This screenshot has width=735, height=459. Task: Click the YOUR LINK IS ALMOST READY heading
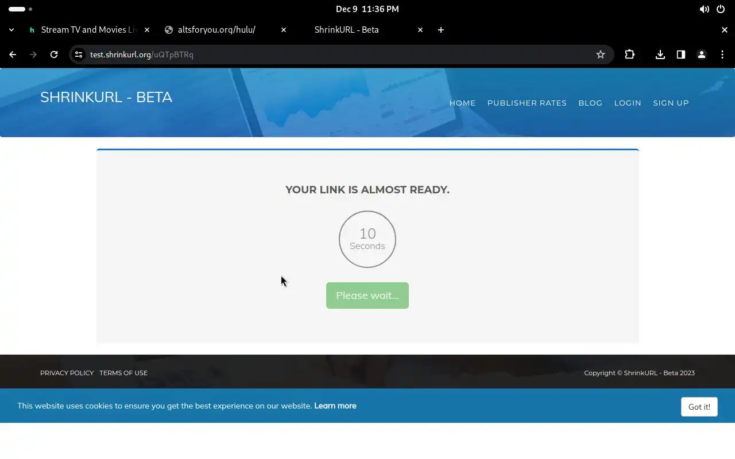pos(367,190)
